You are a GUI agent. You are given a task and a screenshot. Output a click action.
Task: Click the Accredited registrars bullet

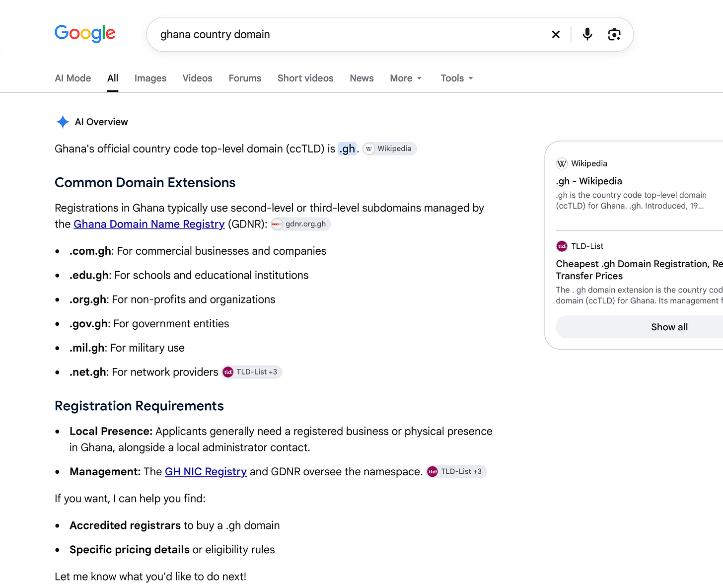click(x=174, y=525)
